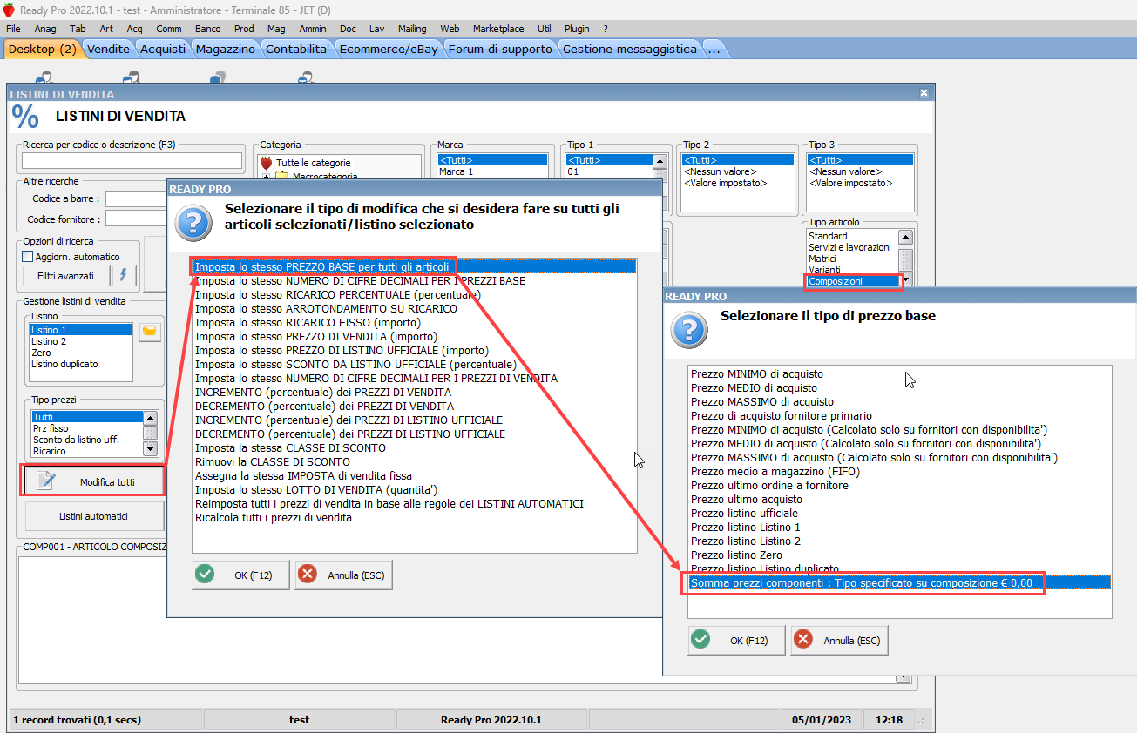This screenshot has width=1137, height=733.
Task: Click the ellipsis tab after Gestione messaggistica
Action: point(714,49)
